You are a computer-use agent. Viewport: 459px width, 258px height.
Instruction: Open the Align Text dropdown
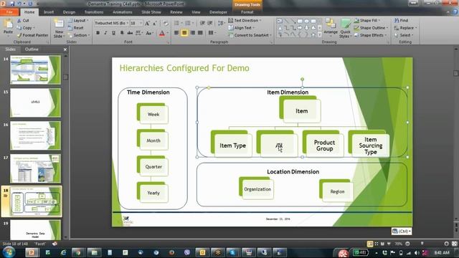[242, 28]
